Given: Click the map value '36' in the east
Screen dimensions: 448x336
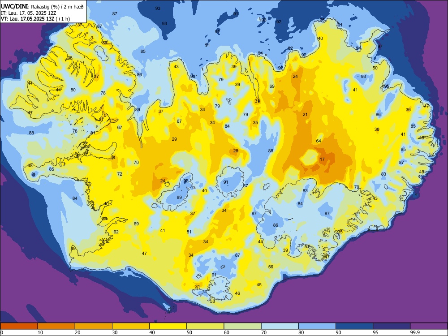Looking at the screenshot, I should tap(408, 109).
